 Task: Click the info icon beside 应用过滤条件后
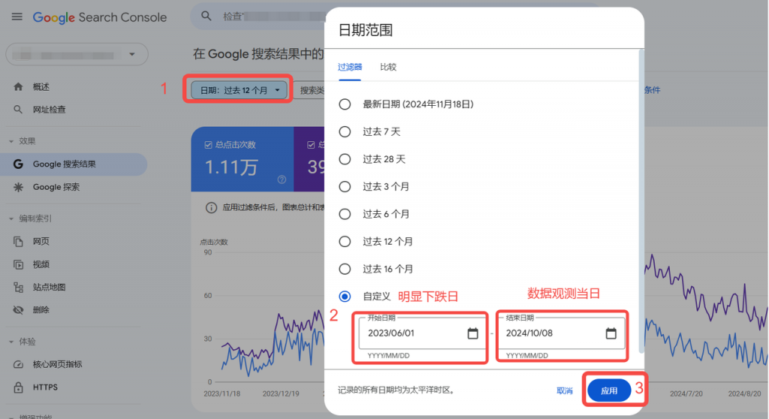click(211, 207)
